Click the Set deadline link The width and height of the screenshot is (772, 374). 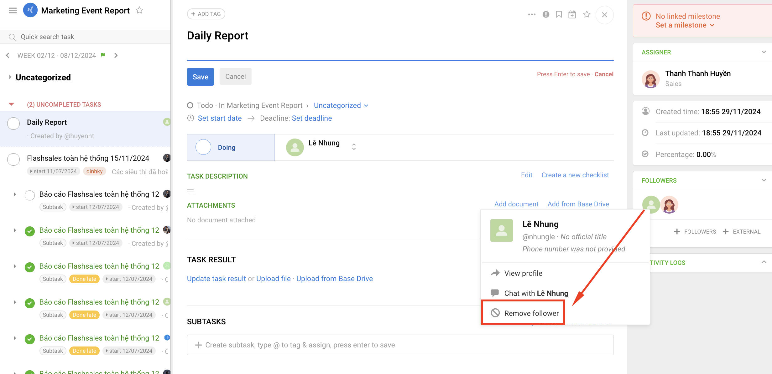click(312, 118)
